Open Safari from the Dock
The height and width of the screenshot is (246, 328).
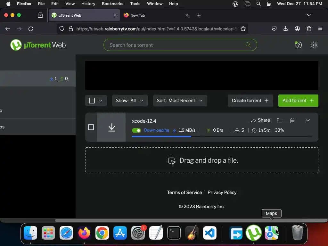pos(66,233)
